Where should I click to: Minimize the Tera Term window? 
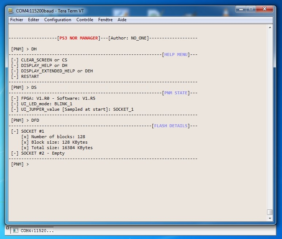(x=241, y=9)
